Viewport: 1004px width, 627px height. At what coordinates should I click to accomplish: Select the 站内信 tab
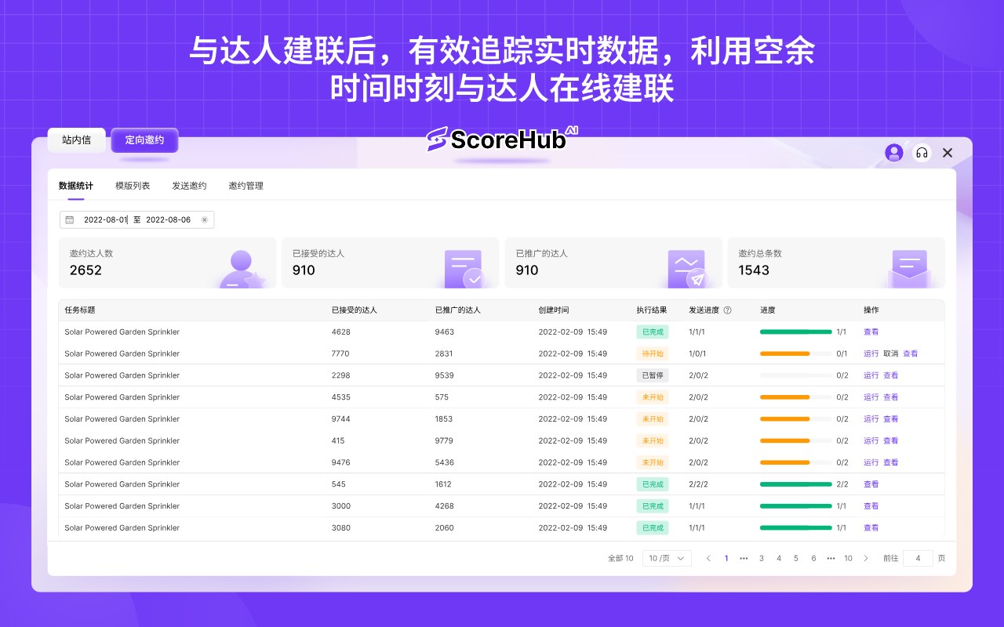click(76, 140)
